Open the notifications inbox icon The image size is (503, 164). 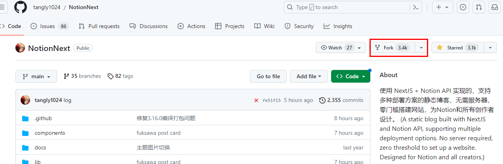[495, 7]
